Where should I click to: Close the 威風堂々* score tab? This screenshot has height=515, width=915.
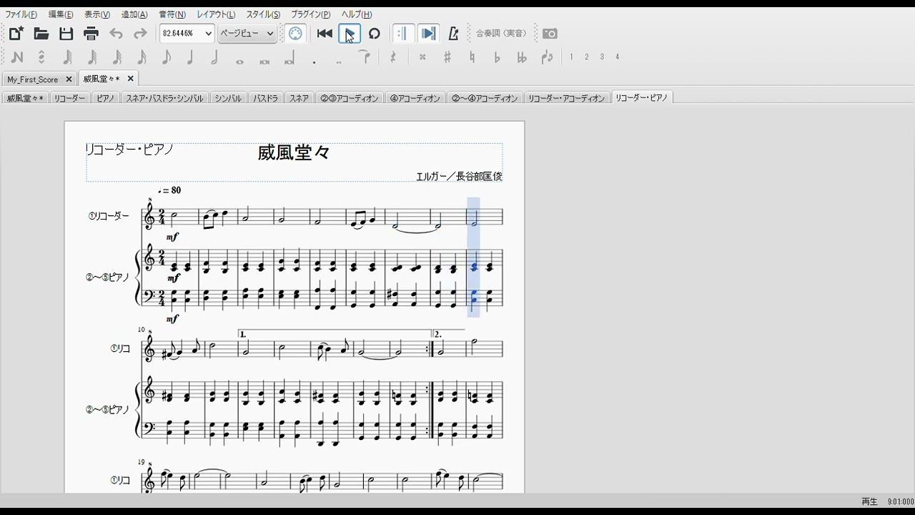(x=131, y=79)
